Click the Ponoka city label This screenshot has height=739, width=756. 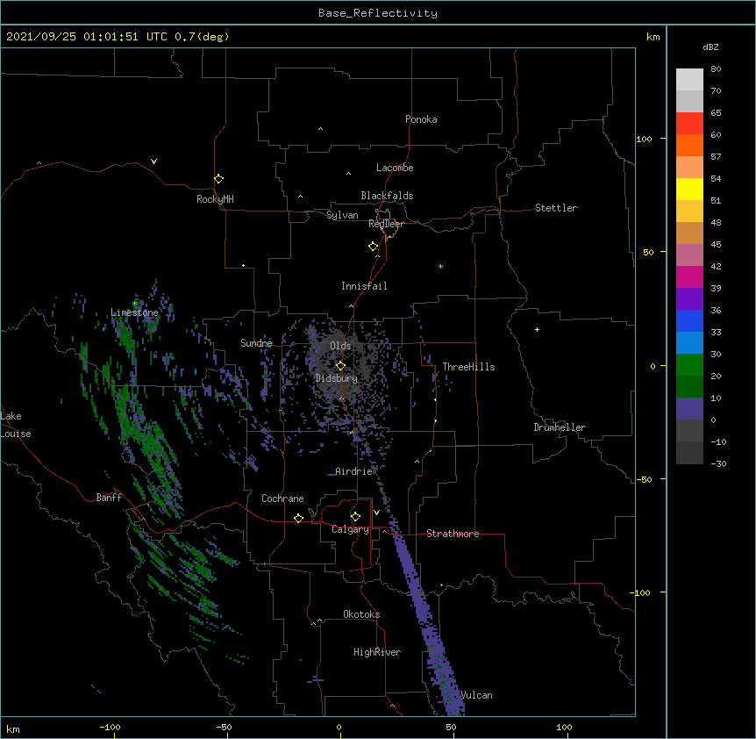pos(421,119)
